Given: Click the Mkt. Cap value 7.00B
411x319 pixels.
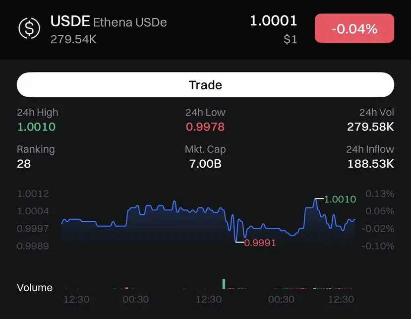Looking at the screenshot, I should tap(205, 164).
